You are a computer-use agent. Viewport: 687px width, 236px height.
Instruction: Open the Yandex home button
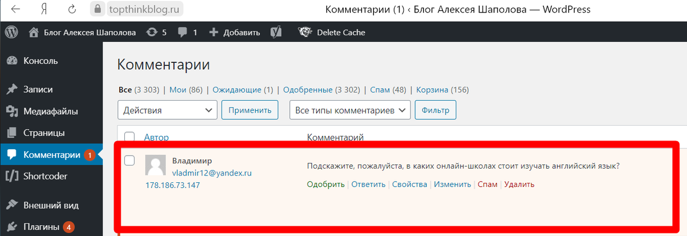pos(44,10)
